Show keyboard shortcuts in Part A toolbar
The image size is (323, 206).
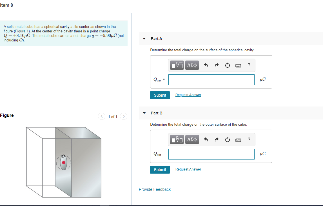[x=238, y=65]
